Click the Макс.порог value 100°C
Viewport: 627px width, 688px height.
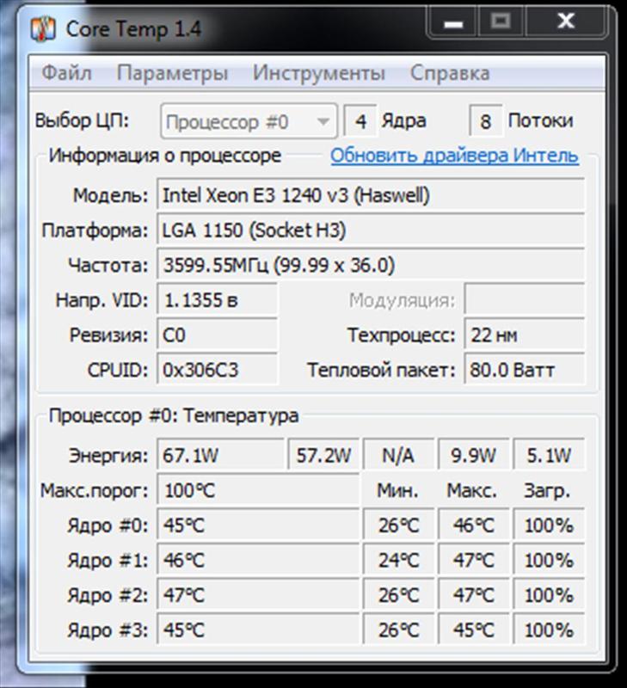click(258, 490)
